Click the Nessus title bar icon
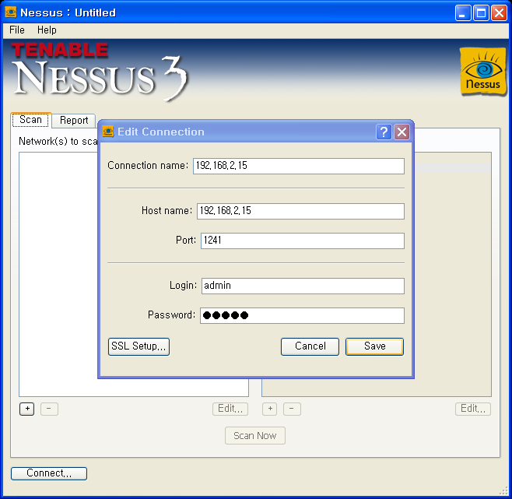This screenshot has height=499, width=512. point(10,12)
